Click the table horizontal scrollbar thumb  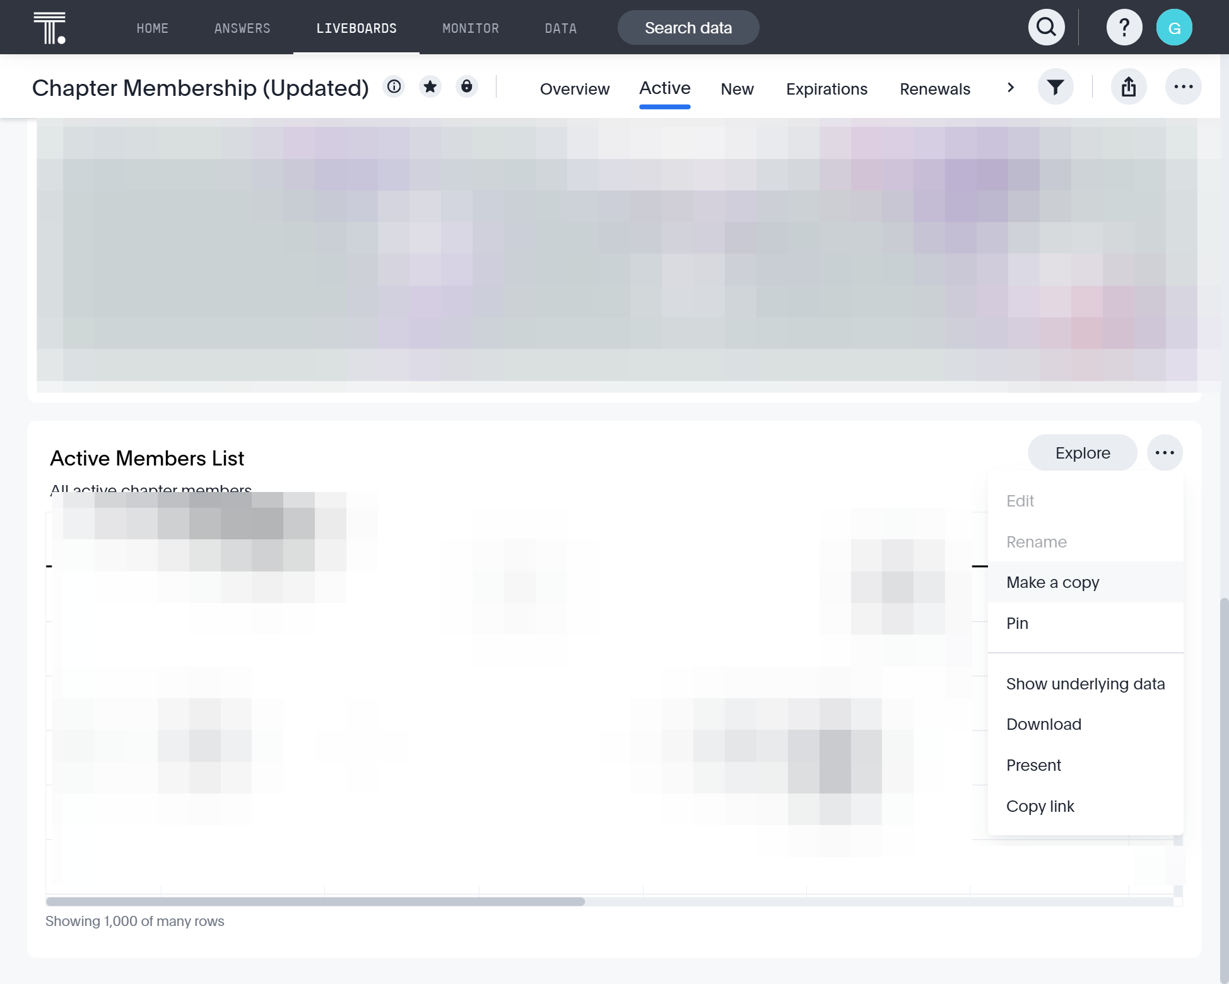point(315,901)
